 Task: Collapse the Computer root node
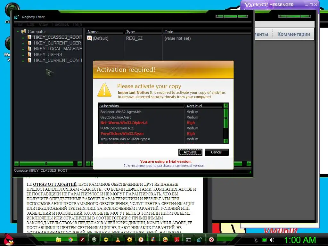coord(18,31)
